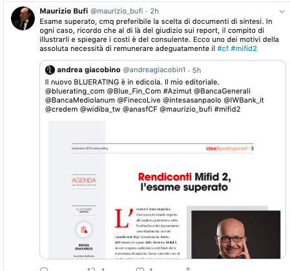Click the bald man's portrait photo
This screenshot has width=290, height=271.
tap(236, 235)
